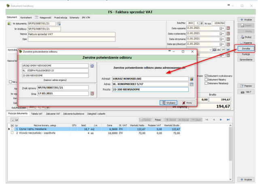
Task: Open the payment method dropdown near dni field
Action: click(x=211, y=50)
